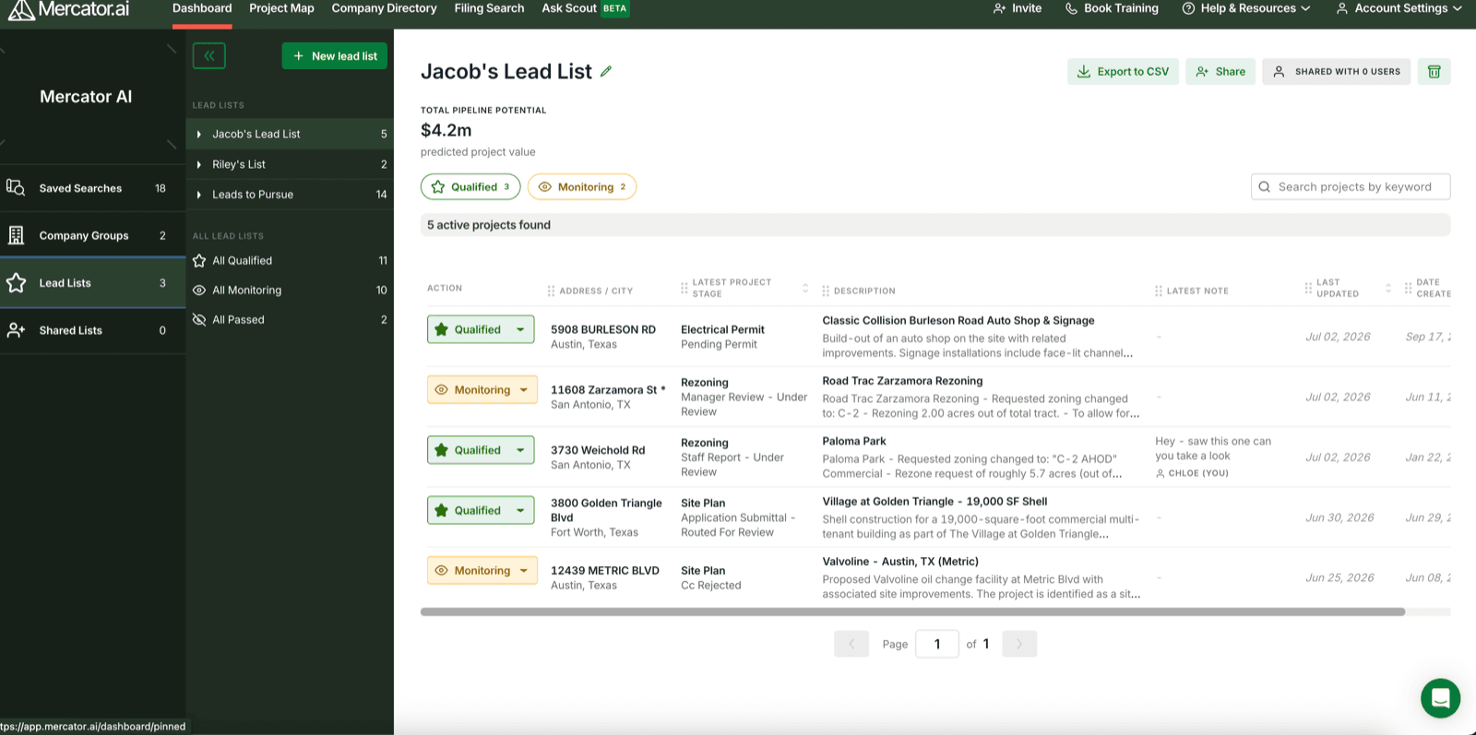Switch to the Dashboard tab
This screenshot has width=1476, height=735.
[x=202, y=8]
